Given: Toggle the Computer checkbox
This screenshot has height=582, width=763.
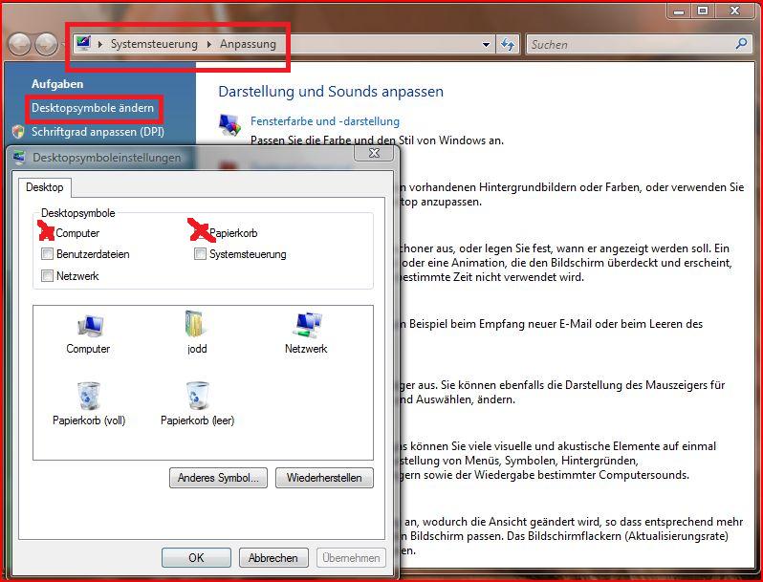Looking at the screenshot, I should point(47,233).
